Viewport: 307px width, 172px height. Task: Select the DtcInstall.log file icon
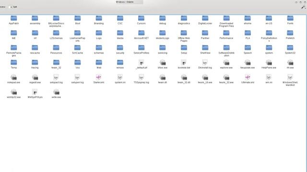tap(205, 63)
